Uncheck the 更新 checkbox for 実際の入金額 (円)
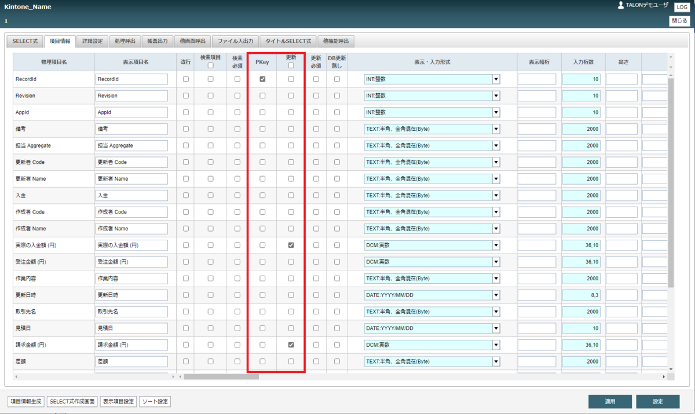This screenshot has height=414, width=695. [291, 246]
